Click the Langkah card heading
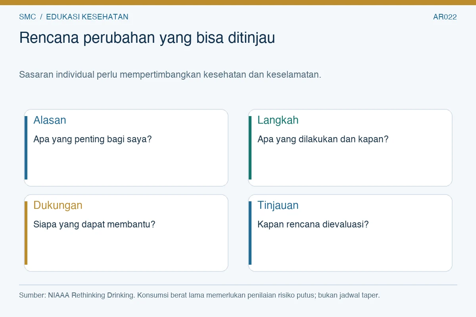The width and height of the screenshot is (476, 317). tap(278, 120)
